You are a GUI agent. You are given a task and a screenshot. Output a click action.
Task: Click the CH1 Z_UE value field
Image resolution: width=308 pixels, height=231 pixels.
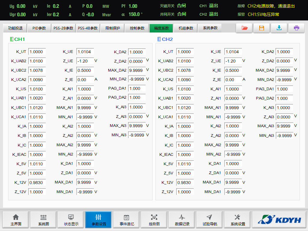(85, 61)
